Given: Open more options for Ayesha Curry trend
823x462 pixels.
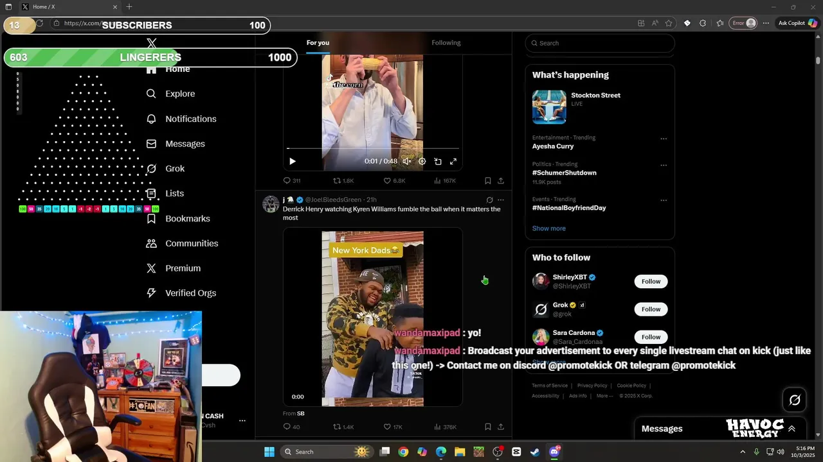Looking at the screenshot, I should tap(664, 139).
